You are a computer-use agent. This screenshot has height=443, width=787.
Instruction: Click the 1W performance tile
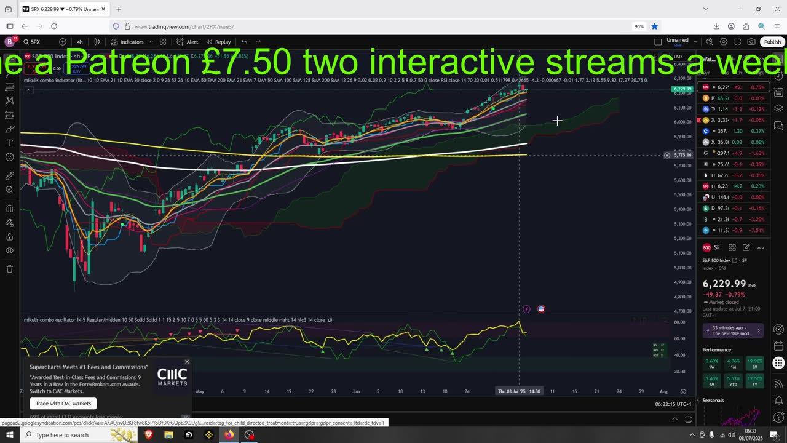[x=711, y=364]
